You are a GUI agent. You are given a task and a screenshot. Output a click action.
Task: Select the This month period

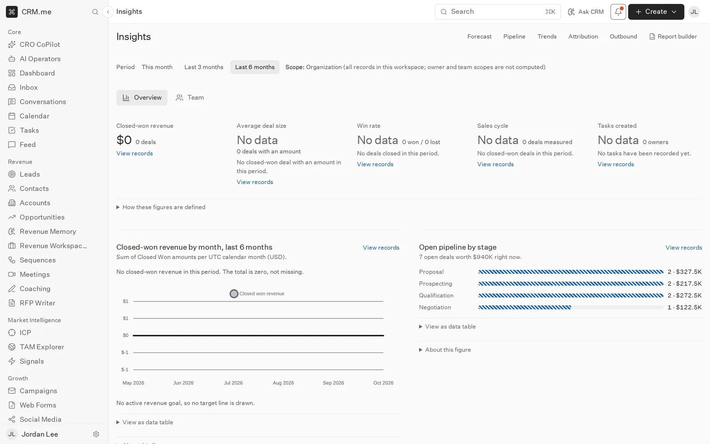pyautogui.click(x=157, y=67)
